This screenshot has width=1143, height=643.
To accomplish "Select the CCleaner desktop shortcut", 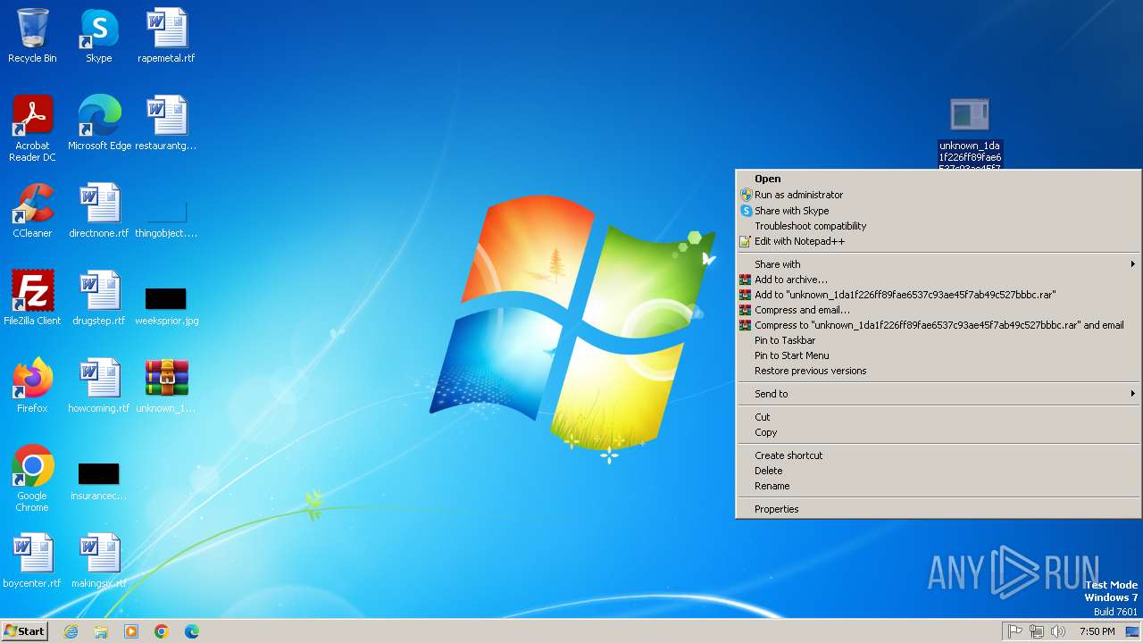I will [x=32, y=210].
